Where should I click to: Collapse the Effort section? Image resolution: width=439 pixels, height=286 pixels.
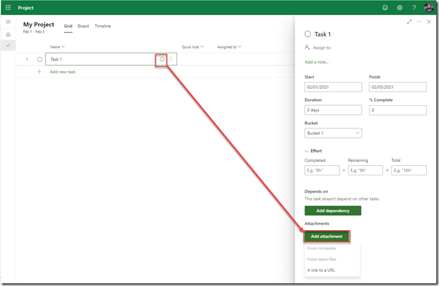[307, 151]
